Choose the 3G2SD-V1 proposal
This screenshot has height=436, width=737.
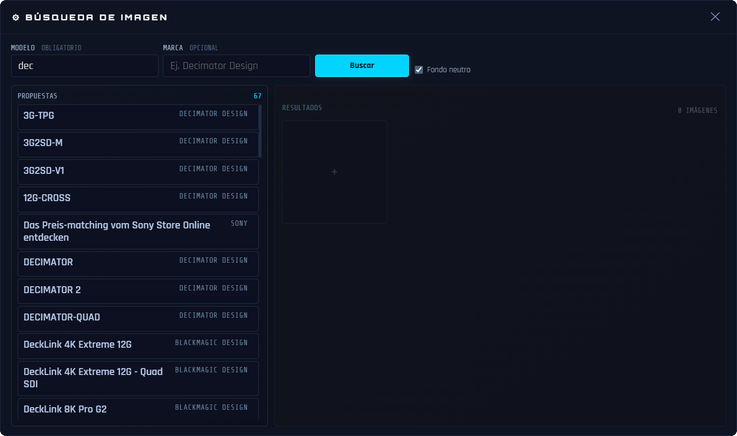(138, 172)
